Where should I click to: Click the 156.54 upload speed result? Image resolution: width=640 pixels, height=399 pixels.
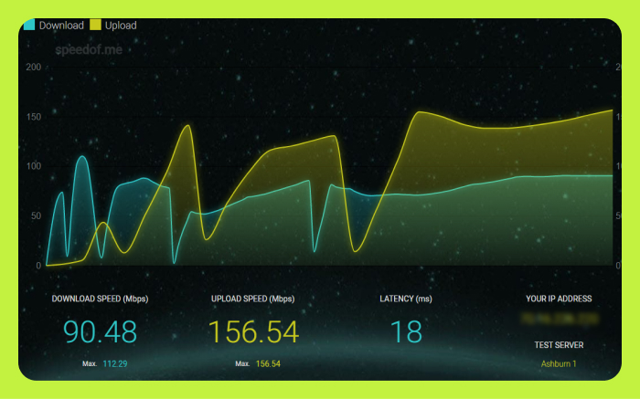(253, 331)
